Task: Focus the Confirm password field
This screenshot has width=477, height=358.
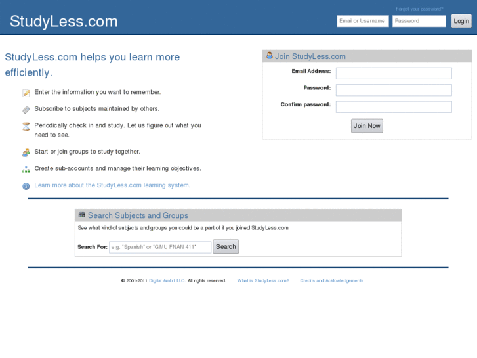Action: 394,107
